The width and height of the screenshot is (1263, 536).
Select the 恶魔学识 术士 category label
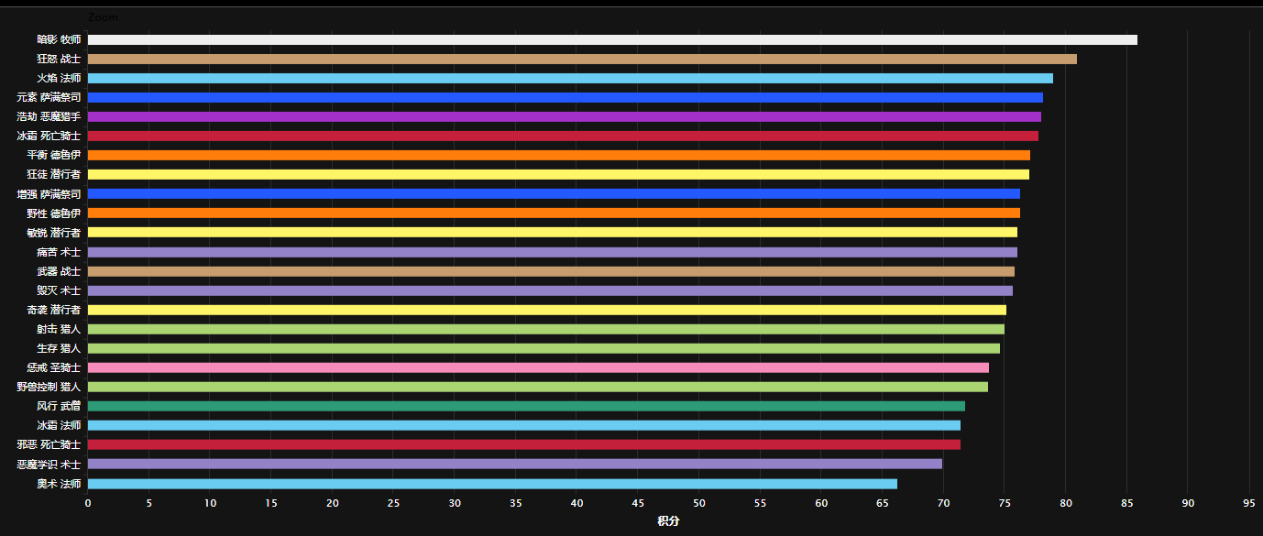pos(49,465)
